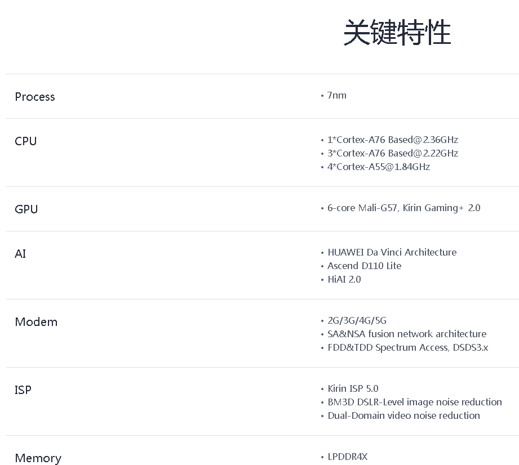Click the 4*Cortex-A55@1.84GHz line
The height and width of the screenshot is (465, 519).
tap(379, 167)
